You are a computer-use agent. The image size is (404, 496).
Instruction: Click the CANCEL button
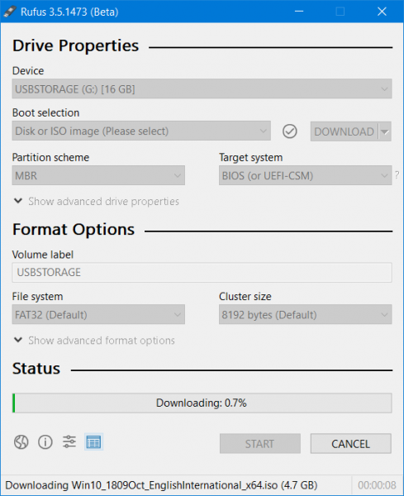tap(351, 444)
